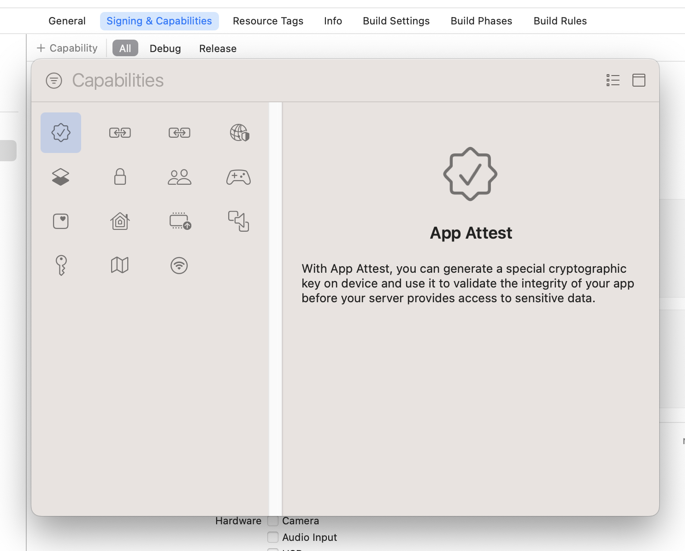The width and height of the screenshot is (685, 551).
Task: Enable the Audio Input checkbox
Action: coord(272,537)
